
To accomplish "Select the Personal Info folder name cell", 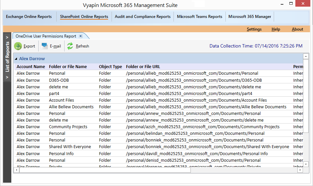I will pos(61,154).
